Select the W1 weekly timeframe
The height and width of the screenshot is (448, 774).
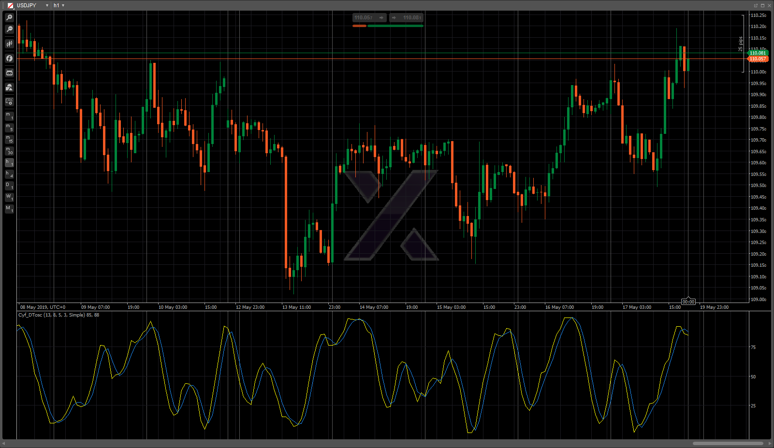pyautogui.click(x=9, y=198)
